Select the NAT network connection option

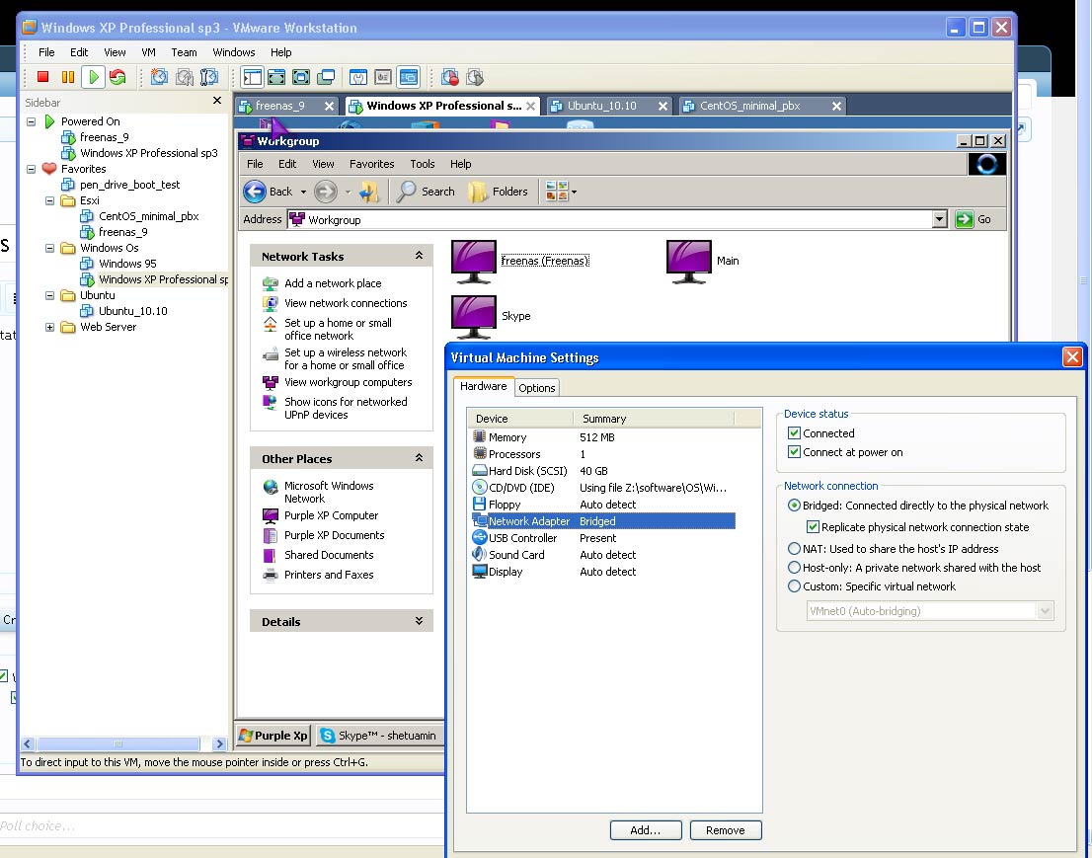(x=794, y=549)
